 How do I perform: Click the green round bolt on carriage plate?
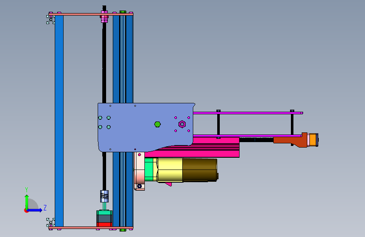157,124
